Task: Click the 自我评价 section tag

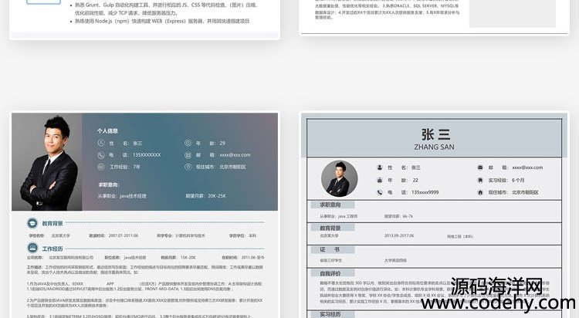Action: pos(332,273)
